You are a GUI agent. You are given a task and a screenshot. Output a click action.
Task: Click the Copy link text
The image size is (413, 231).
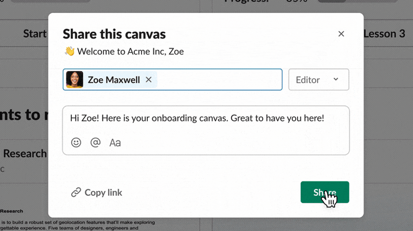103,192
